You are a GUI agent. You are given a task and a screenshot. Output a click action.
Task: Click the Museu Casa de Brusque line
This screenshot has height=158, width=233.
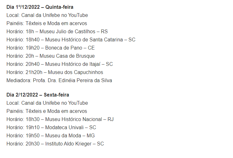click(x=50, y=56)
